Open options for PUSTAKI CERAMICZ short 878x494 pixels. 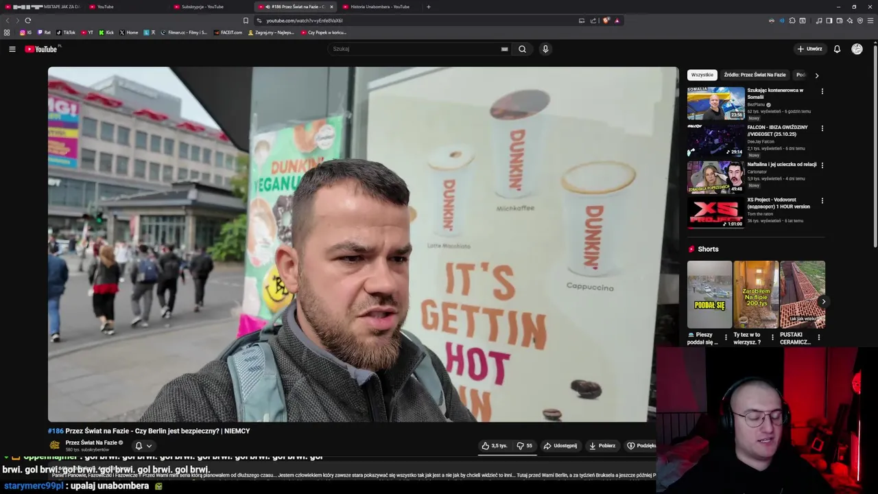click(x=818, y=338)
